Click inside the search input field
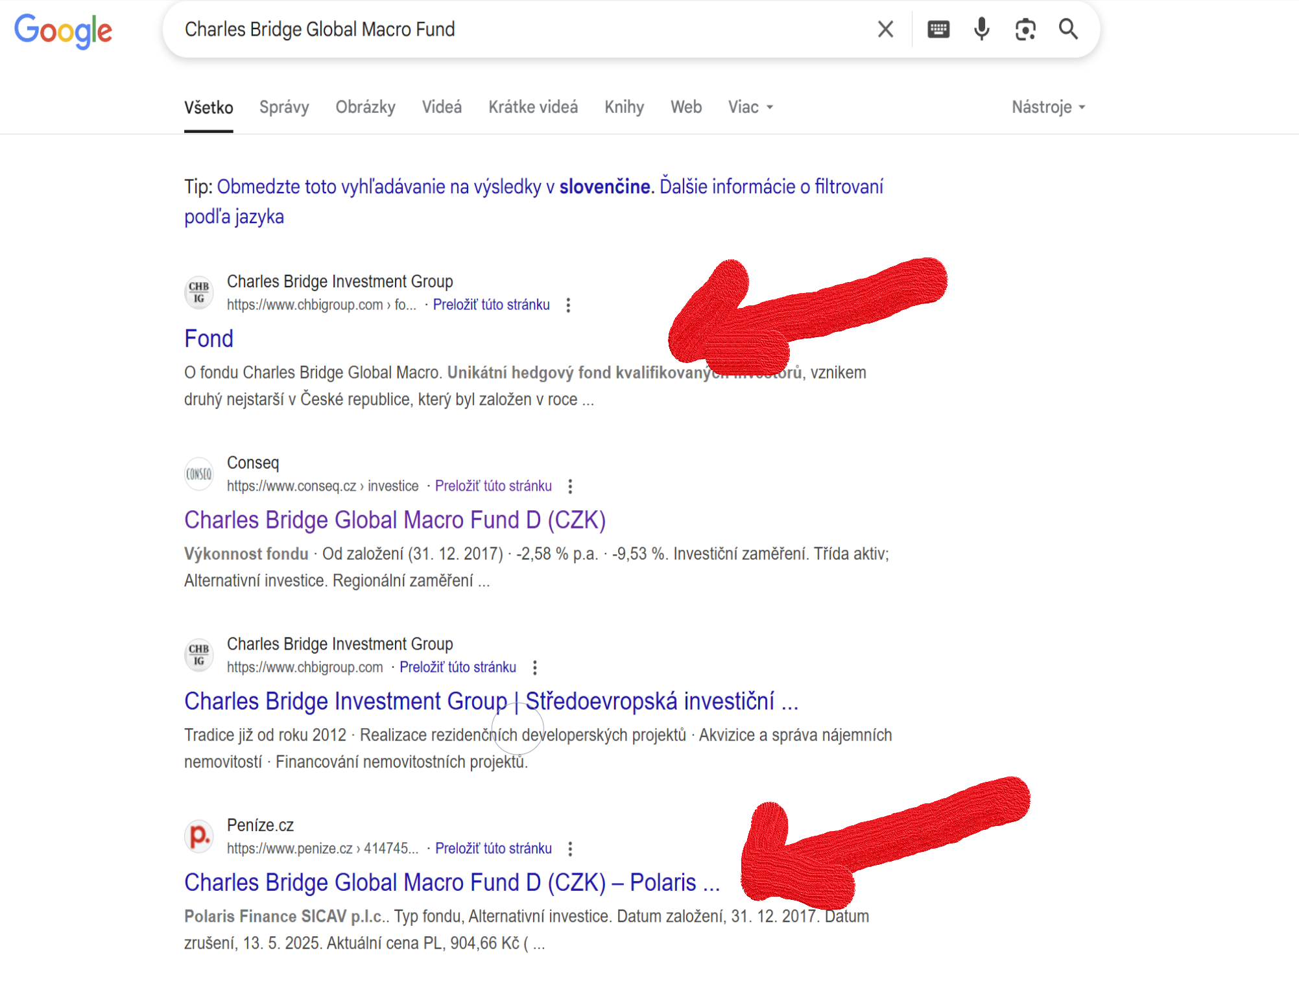Viewport: 1299px width, 990px height. click(519, 29)
